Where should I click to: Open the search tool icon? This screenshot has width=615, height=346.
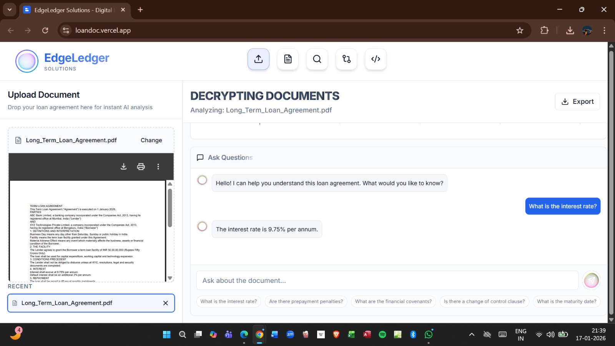point(317,59)
